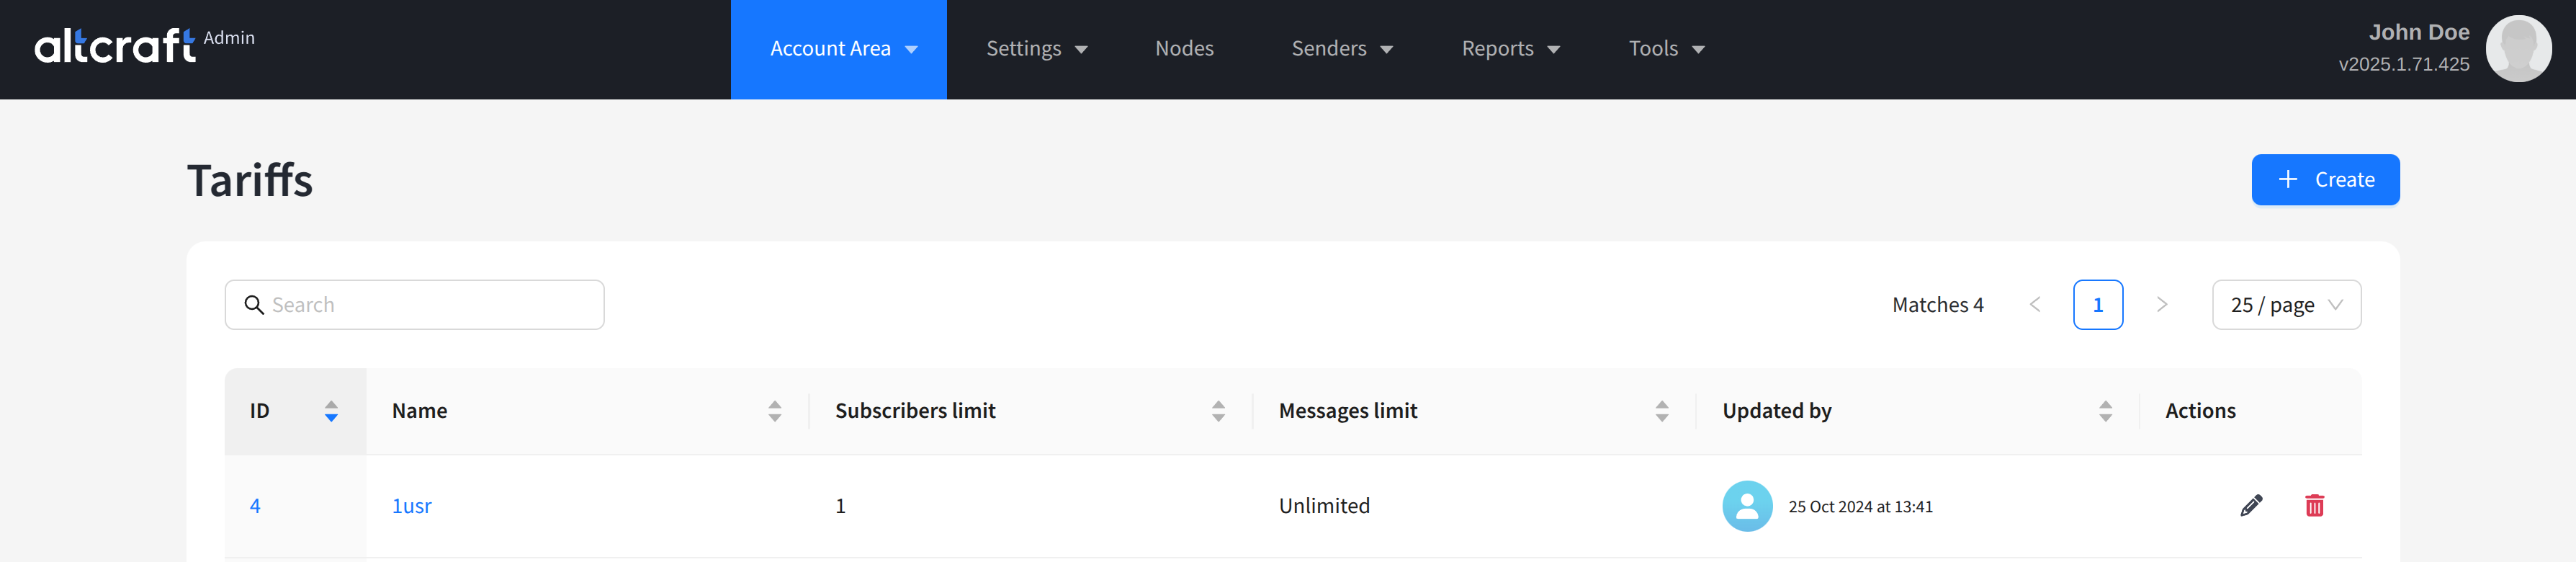Click the altcraft Admin logo
The height and width of the screenshot is (562, 2576).
[145, 45]
